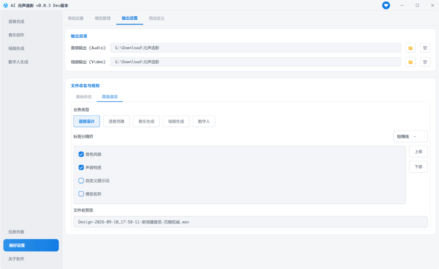Switch to the 模型管理 tab

[102, 18]
